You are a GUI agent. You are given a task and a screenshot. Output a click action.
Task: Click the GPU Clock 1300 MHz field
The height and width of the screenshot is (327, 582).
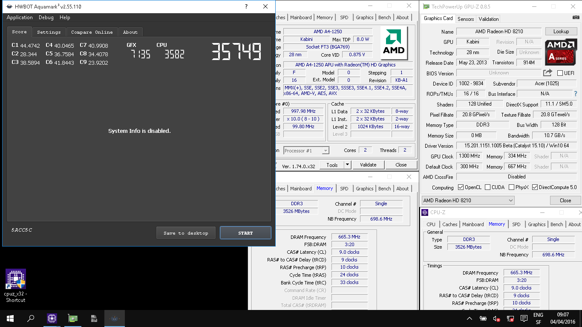(469, 156)
